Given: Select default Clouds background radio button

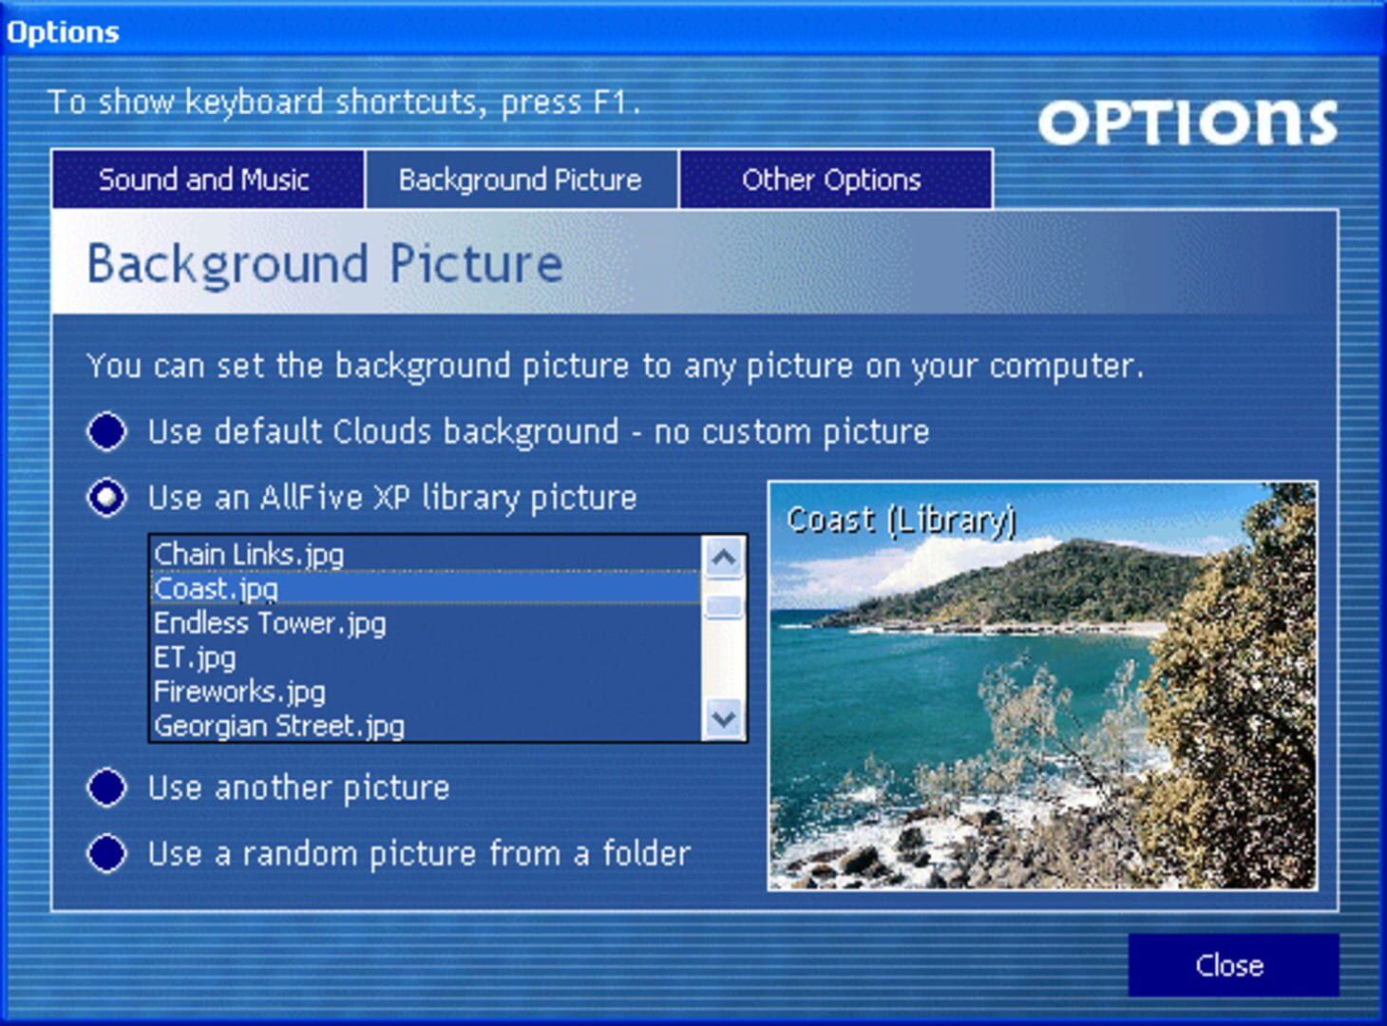Looking at the screenshot, I should (x=106, y=431).
